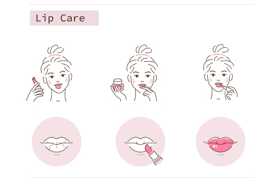278x185 pixels.
Task: Select the woman applying lip gloss illustration
Action: 220,72
